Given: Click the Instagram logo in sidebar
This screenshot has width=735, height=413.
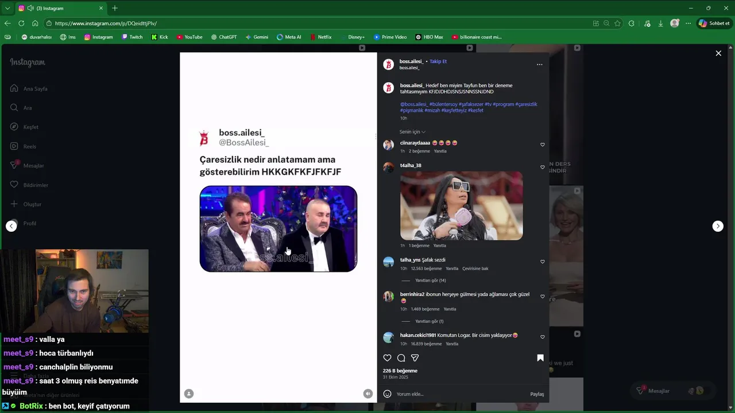Looking at the screenshot, I should 28,63.
